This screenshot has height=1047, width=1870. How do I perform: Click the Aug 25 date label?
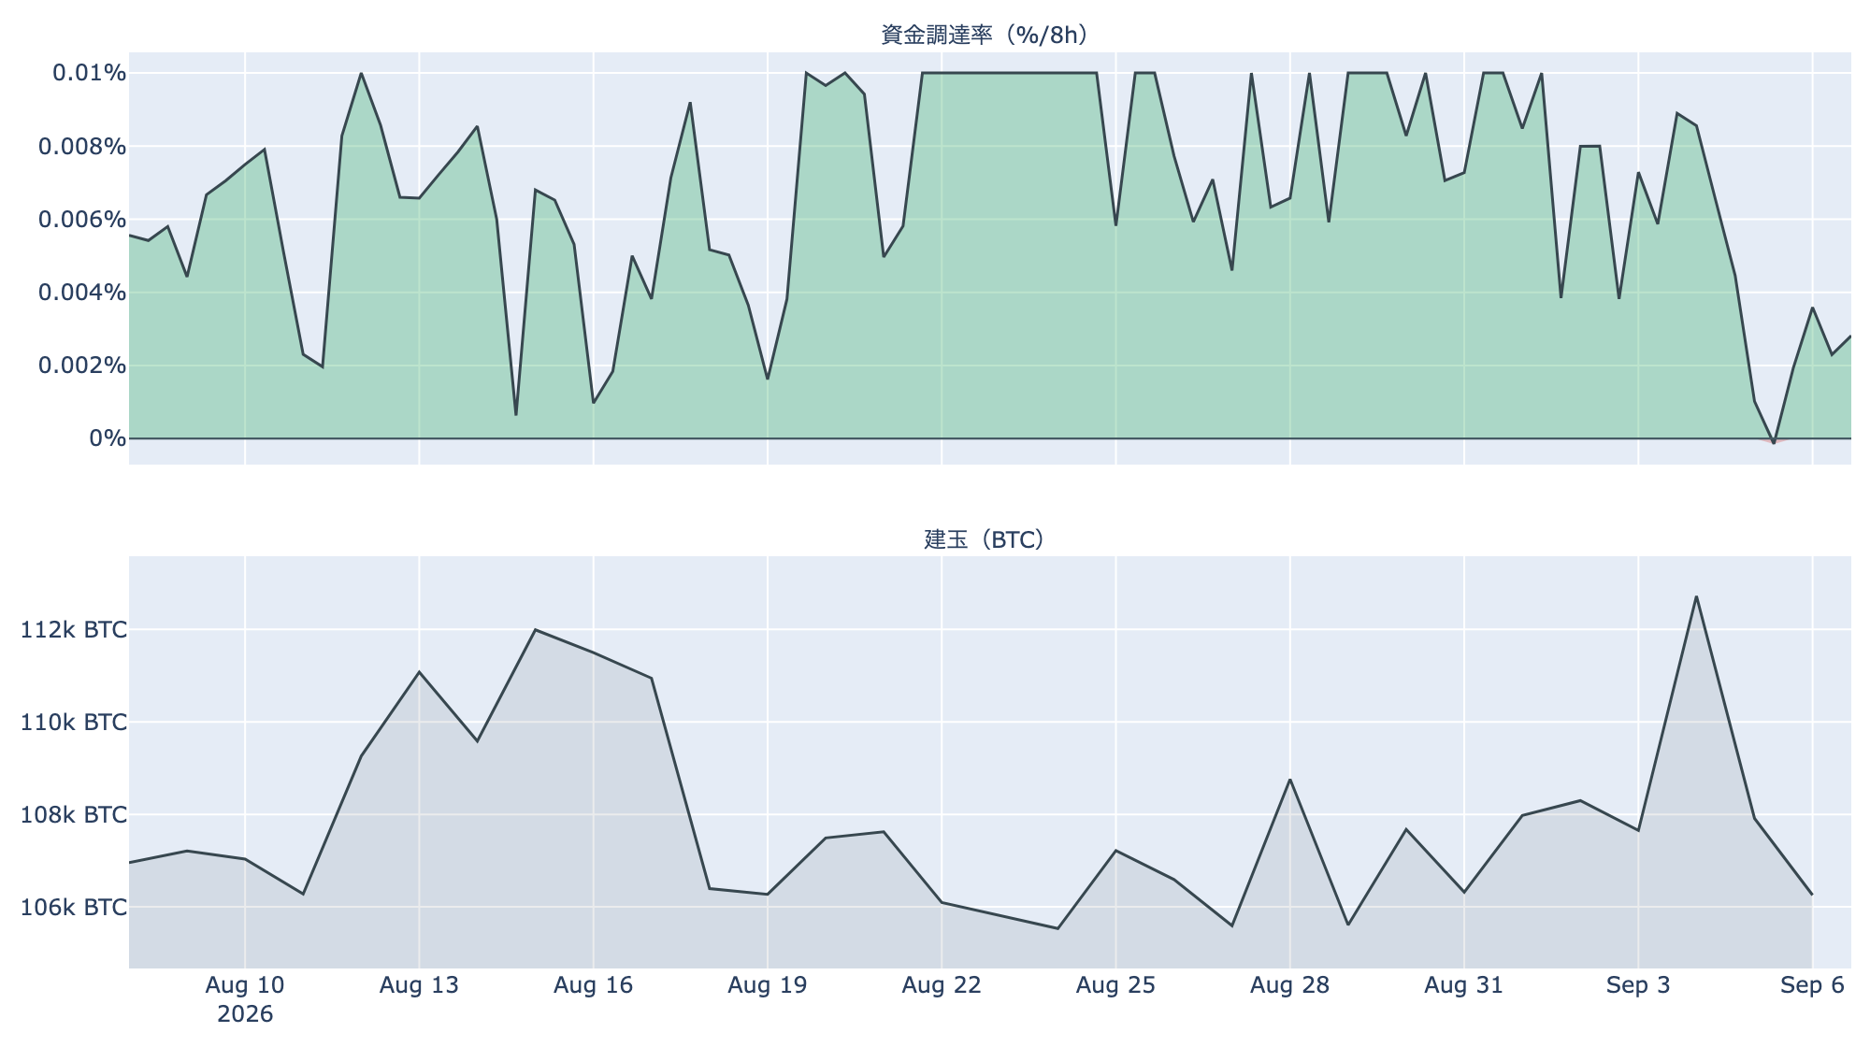[x=1115, y=985]
